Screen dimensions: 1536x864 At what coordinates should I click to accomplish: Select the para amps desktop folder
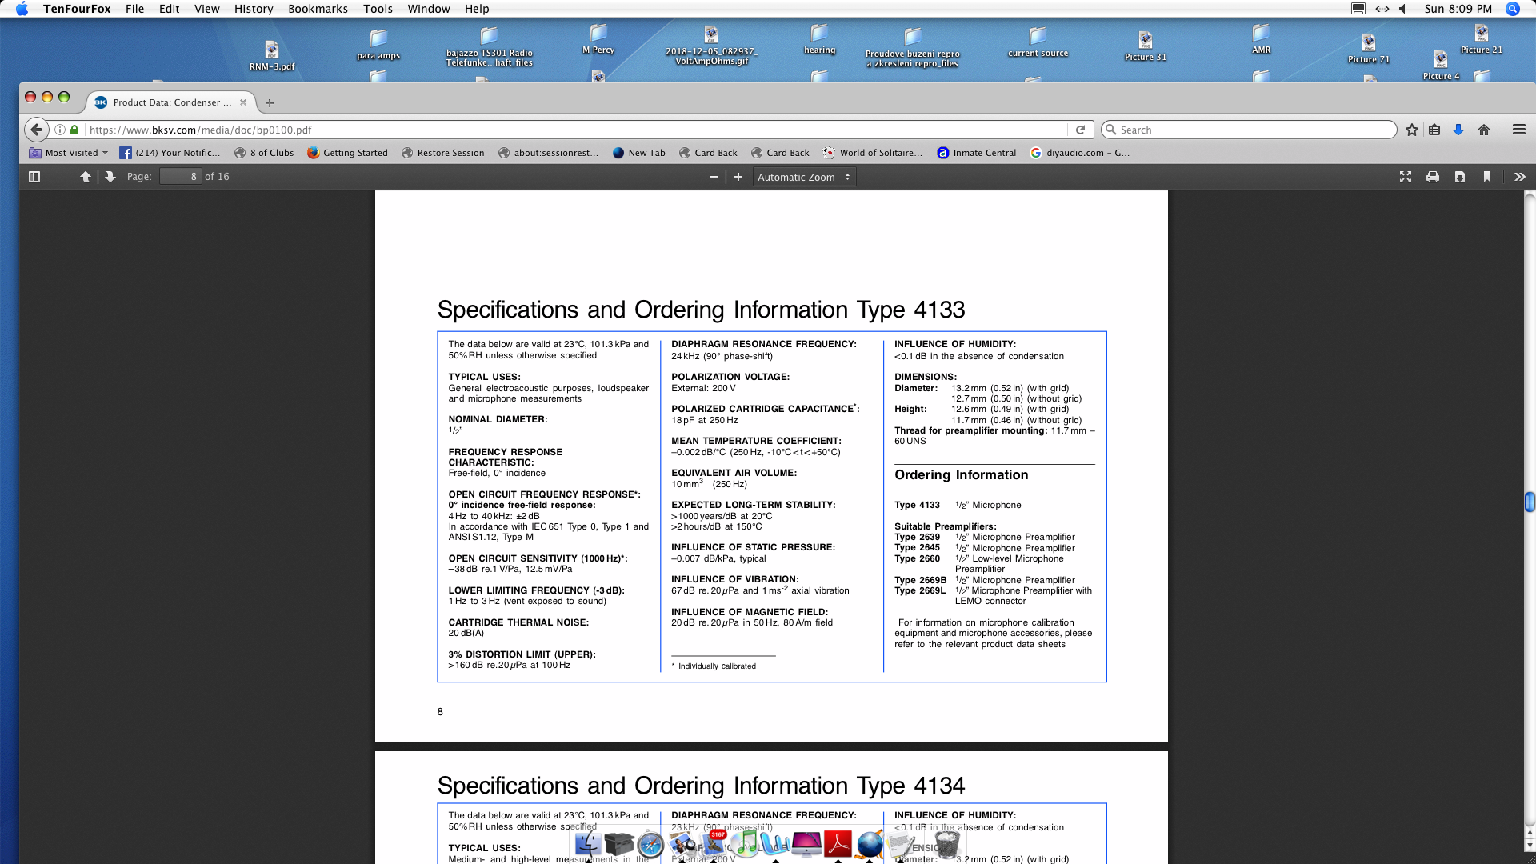pos(378,45)
